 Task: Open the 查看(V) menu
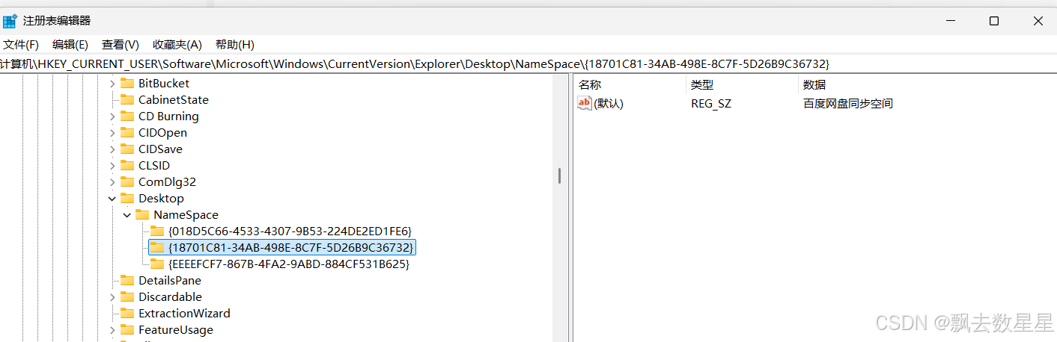coord(121,45)
